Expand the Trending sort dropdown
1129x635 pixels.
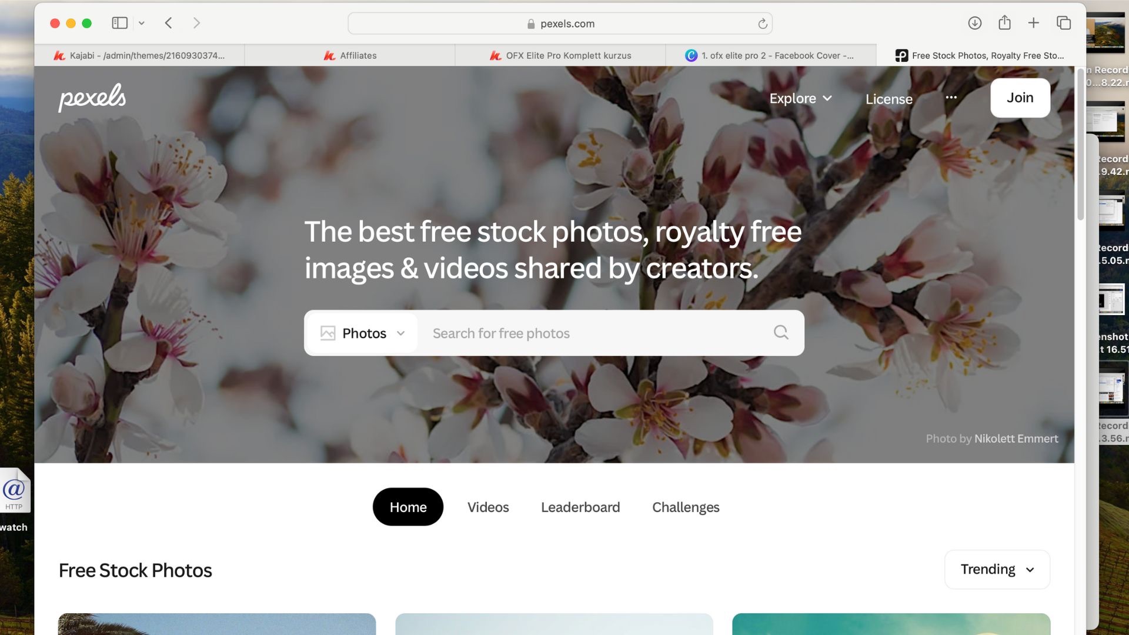point(997,569)
